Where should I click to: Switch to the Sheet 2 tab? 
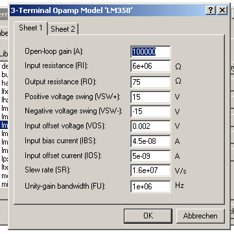point(63,29)
